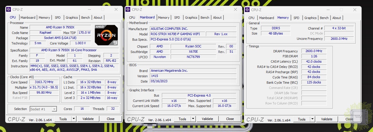Click the Core Speed value field
Screen dimensions: 373x132
coord(45,82)
